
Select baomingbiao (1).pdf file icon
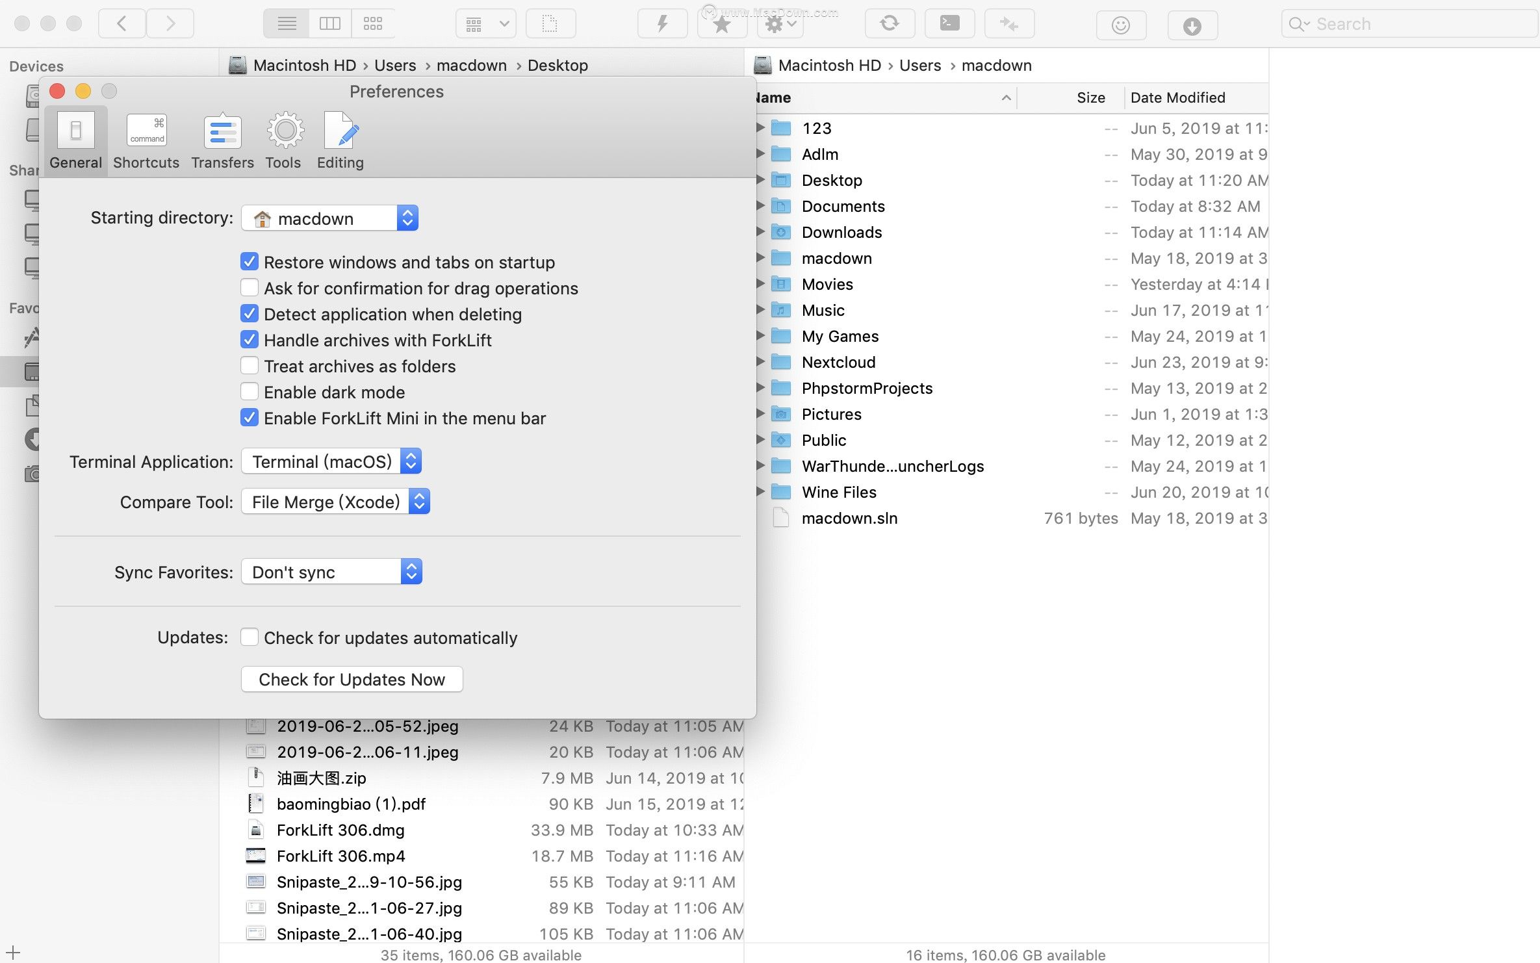[x=256, y=804]
